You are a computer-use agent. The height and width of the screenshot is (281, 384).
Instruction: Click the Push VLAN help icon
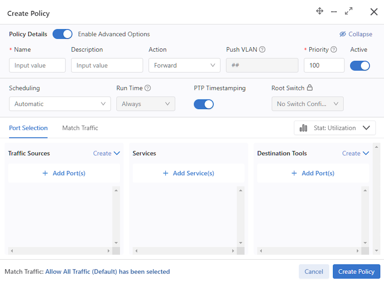tap(262, 49)
